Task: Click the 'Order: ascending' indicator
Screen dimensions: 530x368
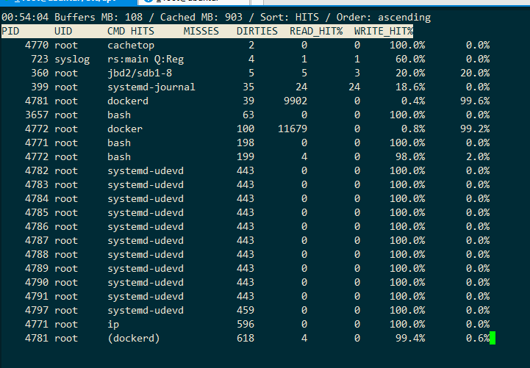Action: [x=384, y=17]
